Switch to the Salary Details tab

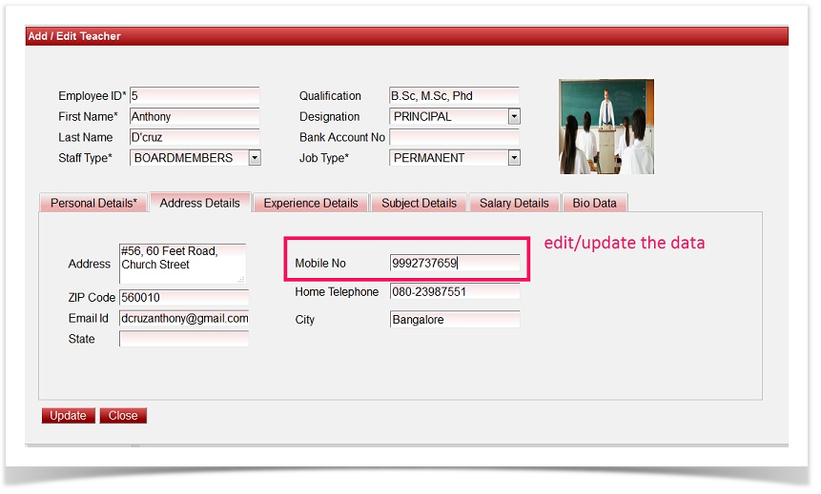coord(514,203)
